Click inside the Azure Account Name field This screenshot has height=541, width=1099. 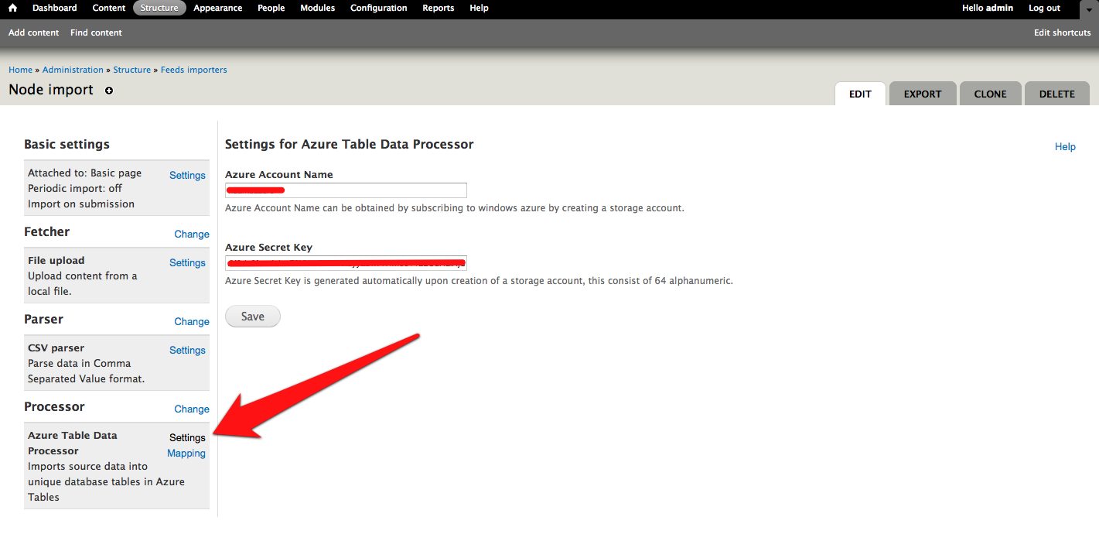click(345, 190)
